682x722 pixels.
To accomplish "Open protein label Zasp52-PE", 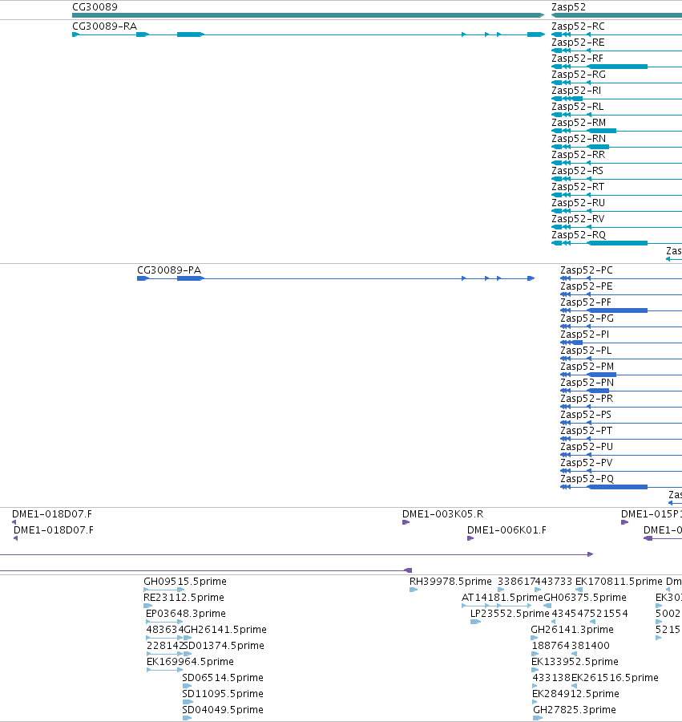I will [587, 286].
